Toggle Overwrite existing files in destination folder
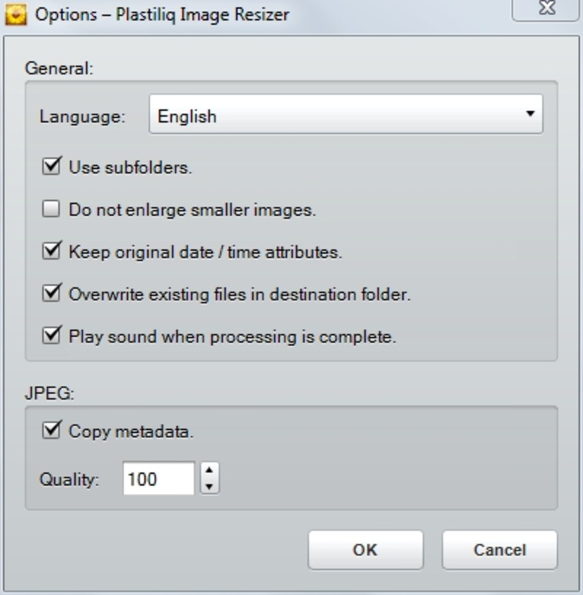583x595 pixels. [51, 293]
